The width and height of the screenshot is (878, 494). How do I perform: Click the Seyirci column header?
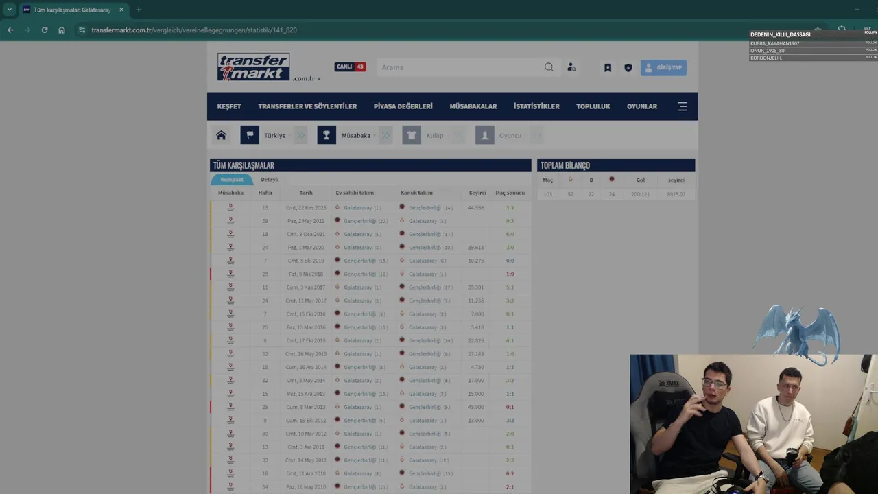477,193
